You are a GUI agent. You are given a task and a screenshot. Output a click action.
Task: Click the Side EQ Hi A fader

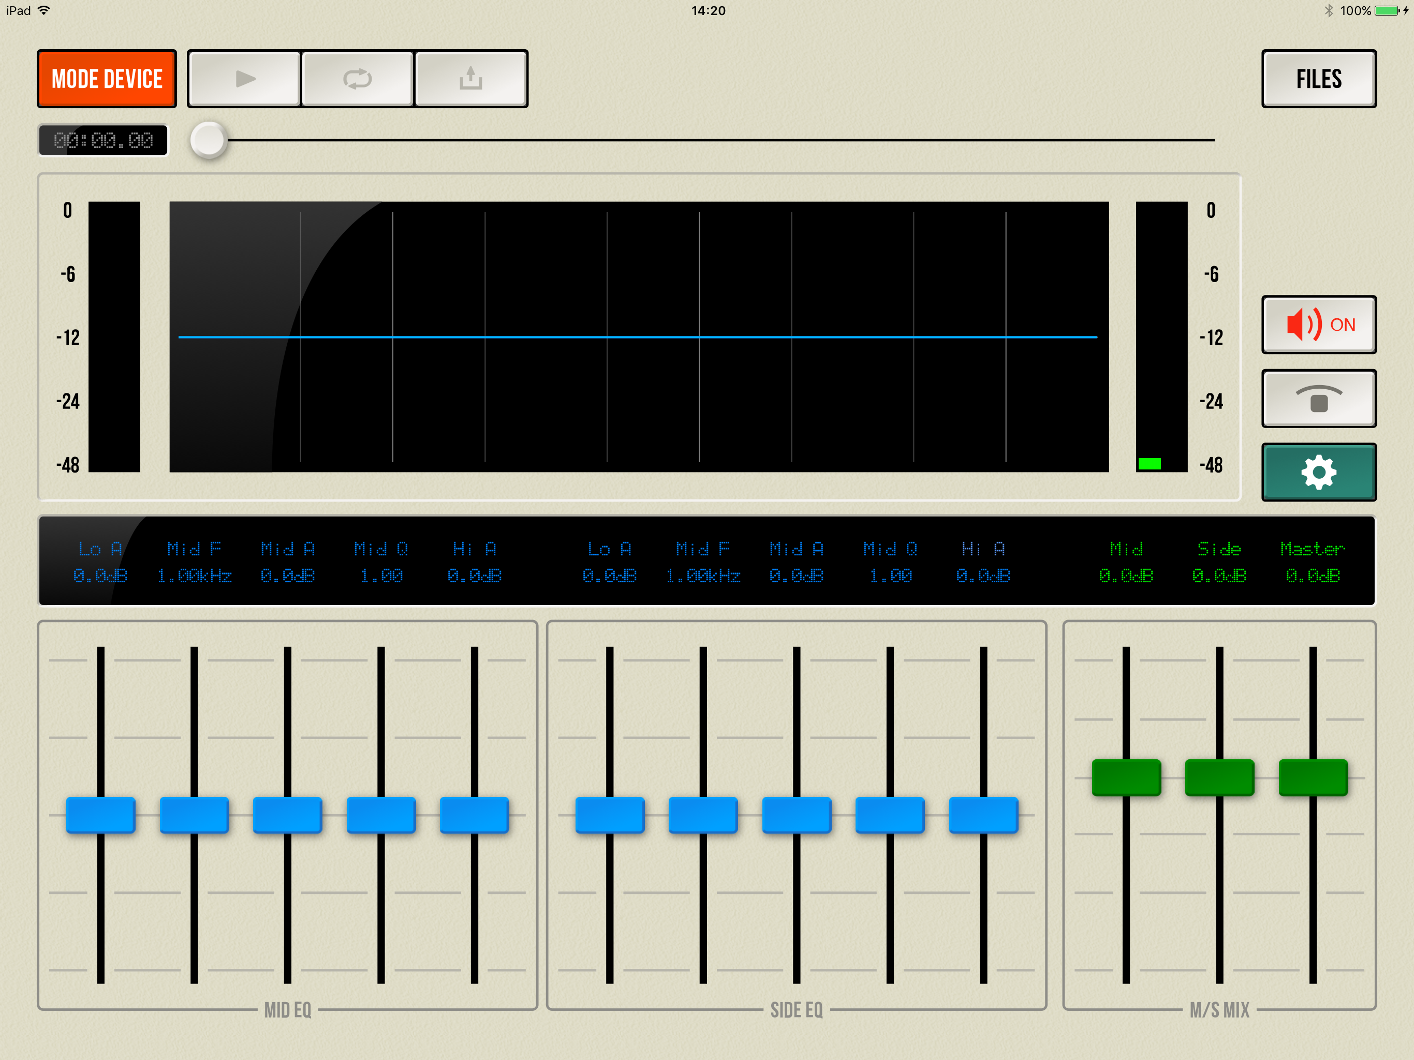pyautogui.click(x=983, y=815)
